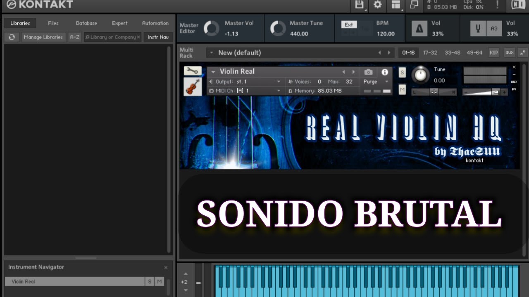This screenshot has width=529, height=297.
Task: Click the Native Instruments NI logo
Action: coord(518,5)
